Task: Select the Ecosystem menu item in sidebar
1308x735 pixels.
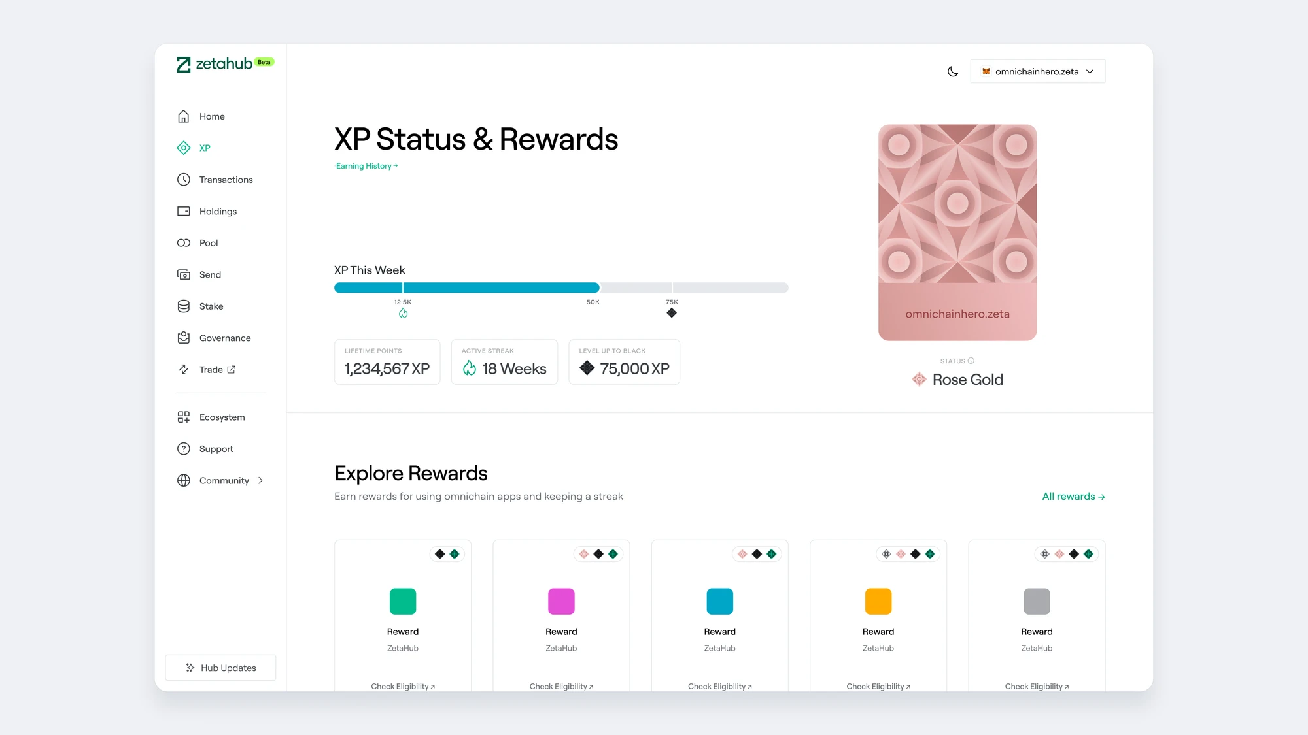Action: [x=222, y=416]
